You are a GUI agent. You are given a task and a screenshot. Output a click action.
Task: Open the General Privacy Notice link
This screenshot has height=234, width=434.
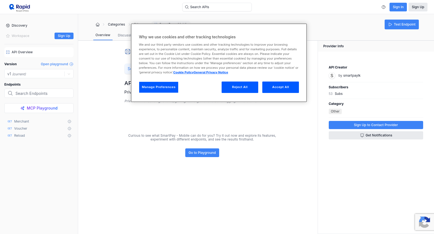[211, 72]
